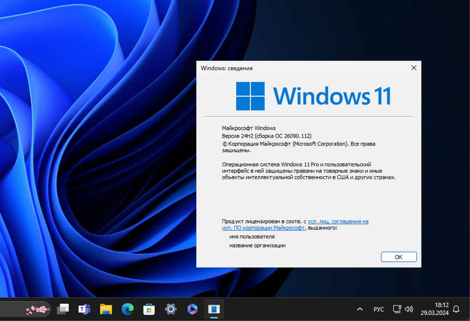Select the version text Версия 24H2
The image size is (470, 321).
[x=266, y=136]
